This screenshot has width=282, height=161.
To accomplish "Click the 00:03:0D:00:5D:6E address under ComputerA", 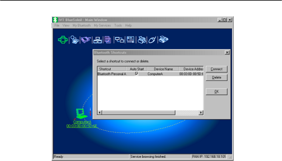I will pos(82,126).
